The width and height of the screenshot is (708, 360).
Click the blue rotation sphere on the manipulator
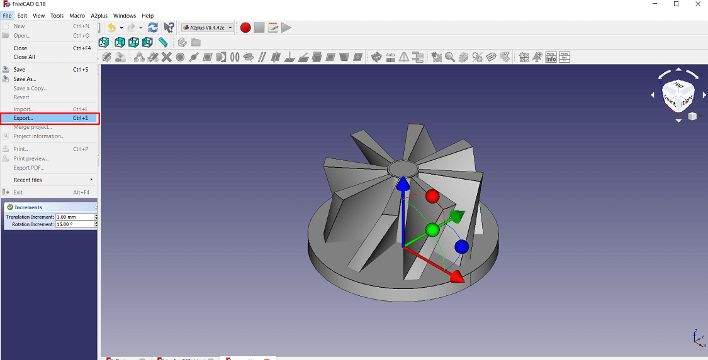pos(461,247)
